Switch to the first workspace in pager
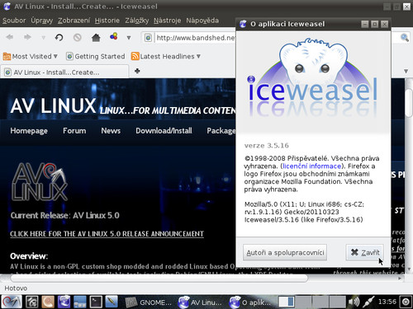413x309 pixels. point(286,302)
